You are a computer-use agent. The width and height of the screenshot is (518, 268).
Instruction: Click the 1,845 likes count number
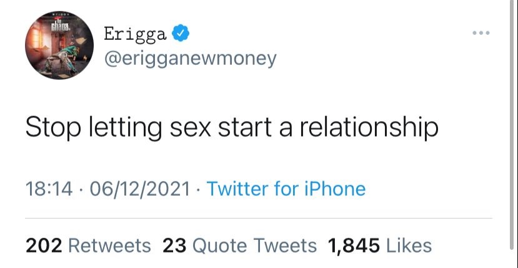pyautogui.click(x=354, y=246)
